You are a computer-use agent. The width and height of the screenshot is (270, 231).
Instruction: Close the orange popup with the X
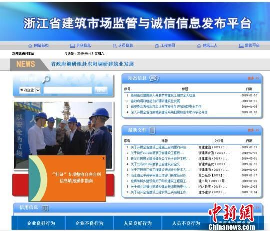point(103,158)
